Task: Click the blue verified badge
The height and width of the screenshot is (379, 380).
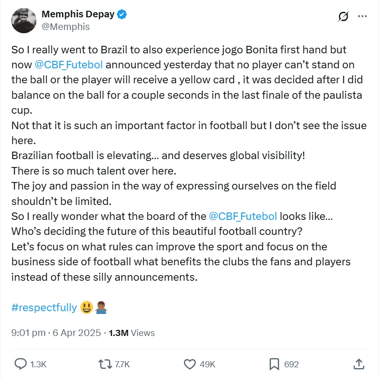Action: point(122,15)
